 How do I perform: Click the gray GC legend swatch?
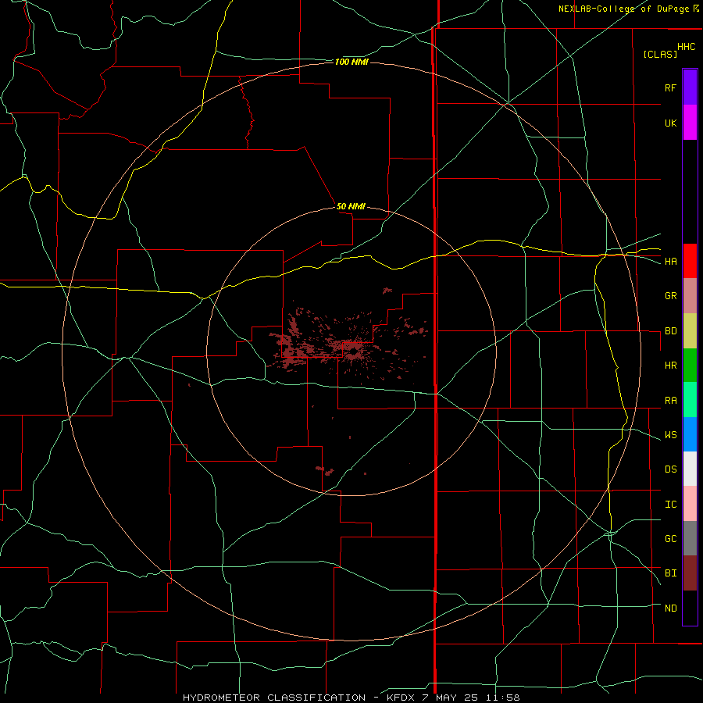(x=690, y=538)
